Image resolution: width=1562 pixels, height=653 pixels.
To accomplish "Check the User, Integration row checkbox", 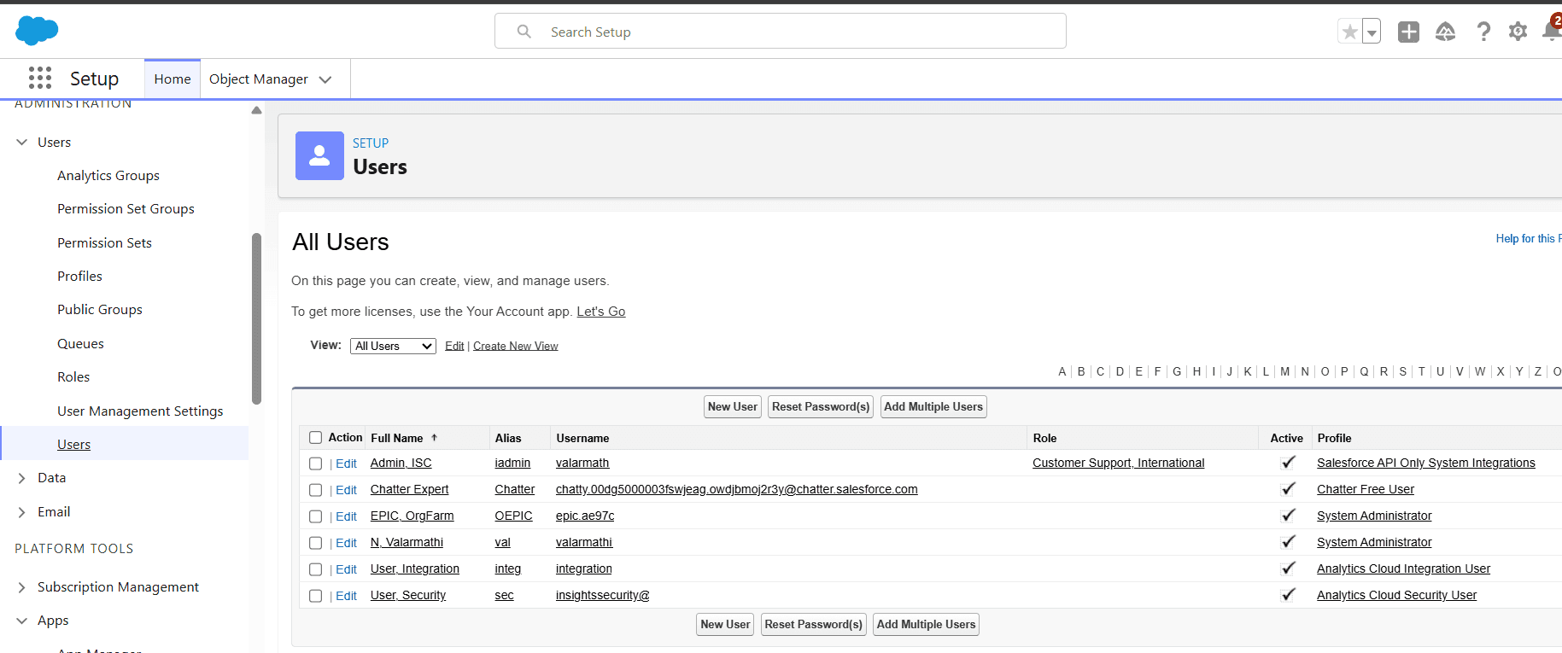I will click(x=315, y=569).
